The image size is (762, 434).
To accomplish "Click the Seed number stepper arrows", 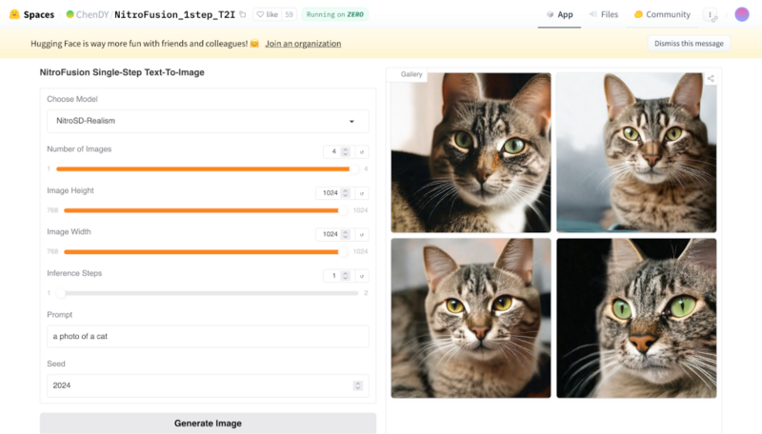I will coord(357,385).
